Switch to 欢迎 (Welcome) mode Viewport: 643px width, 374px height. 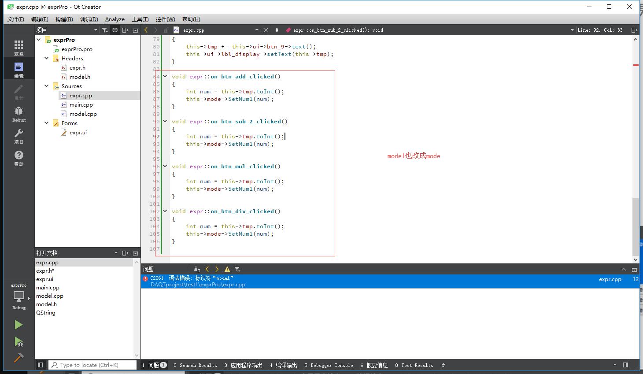point(18,46)
